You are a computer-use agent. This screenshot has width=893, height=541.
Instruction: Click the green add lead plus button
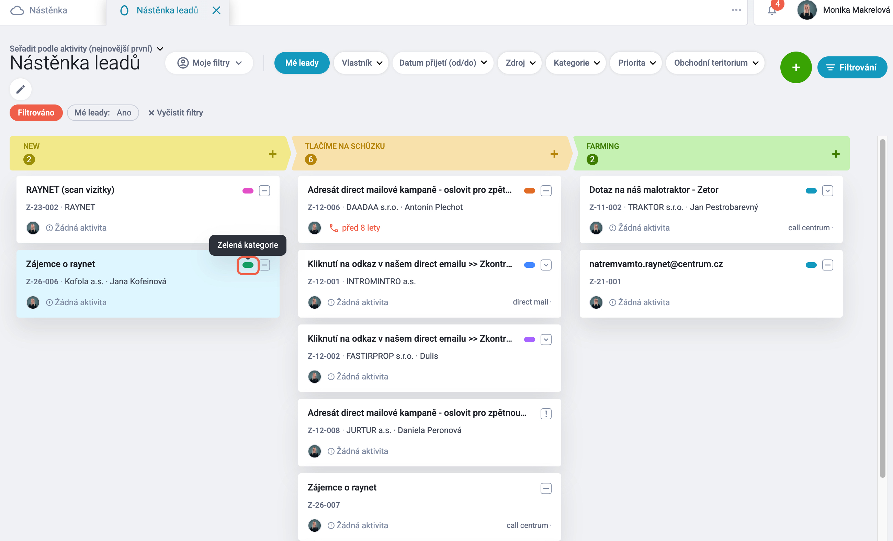point(796,67)
